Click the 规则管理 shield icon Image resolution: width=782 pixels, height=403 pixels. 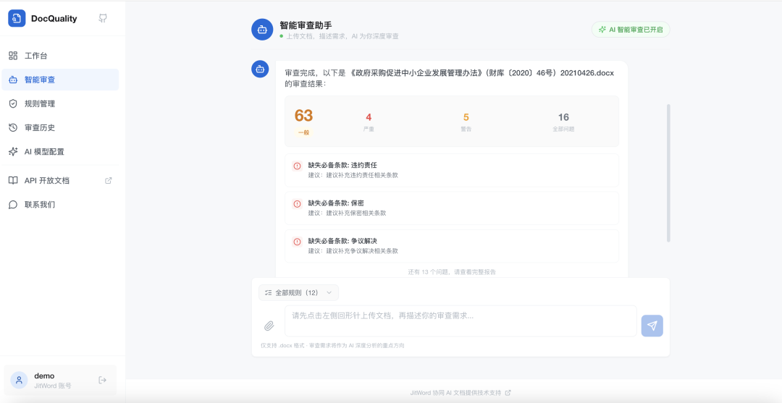tap(13, 103)
